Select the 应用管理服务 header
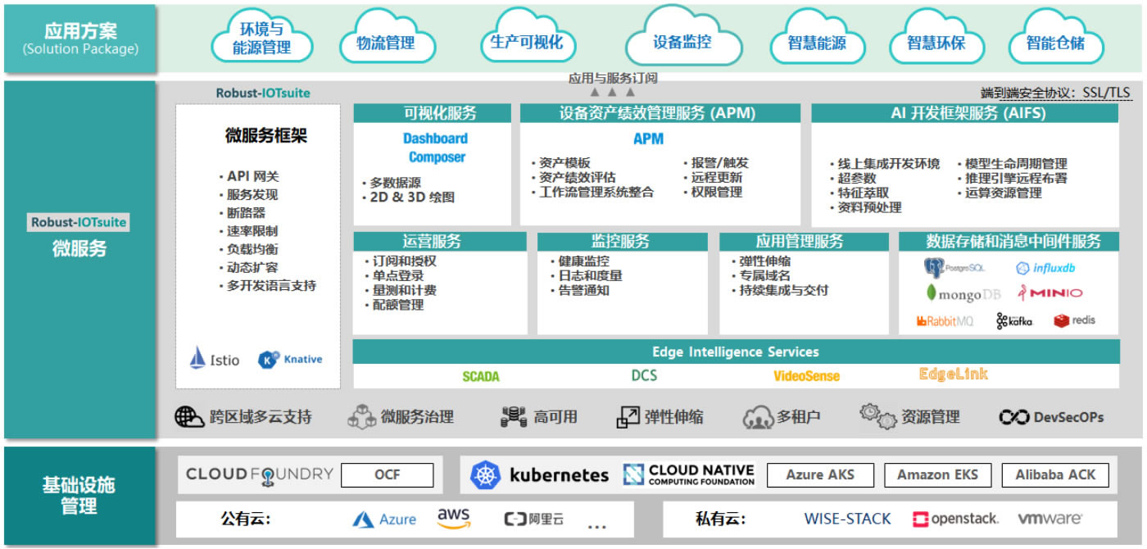Screen dimensions: 1147x549 click(804, 242)
